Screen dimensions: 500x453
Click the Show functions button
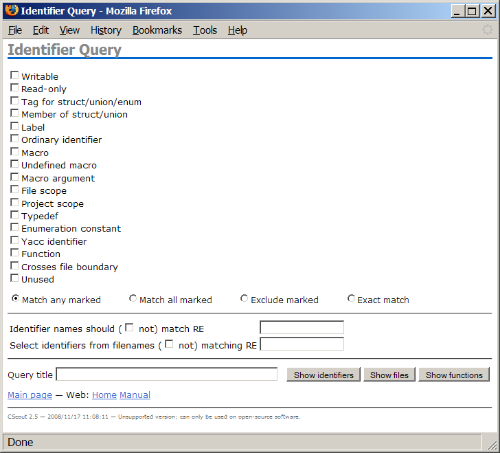click(454, 375)
